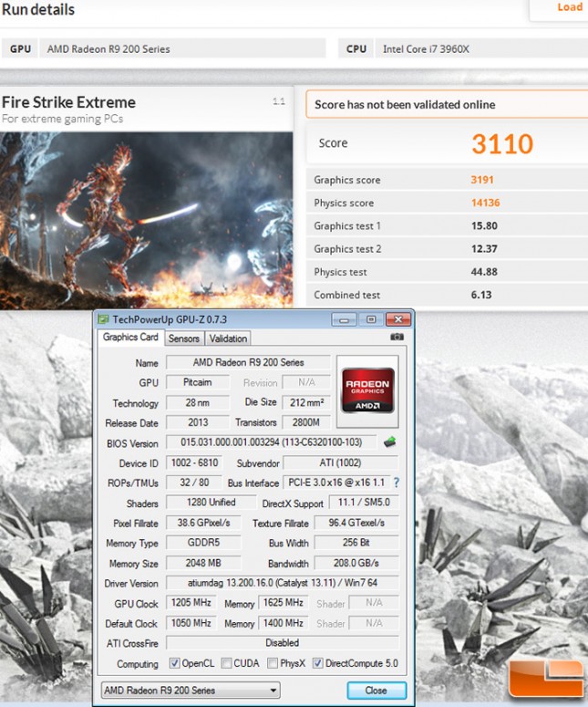Click the GPU Clock 1205 MHz field
The image size is (588, 707).
(x=191, y=603)
